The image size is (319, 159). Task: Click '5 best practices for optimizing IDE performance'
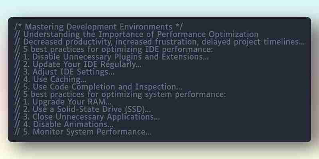114,49
